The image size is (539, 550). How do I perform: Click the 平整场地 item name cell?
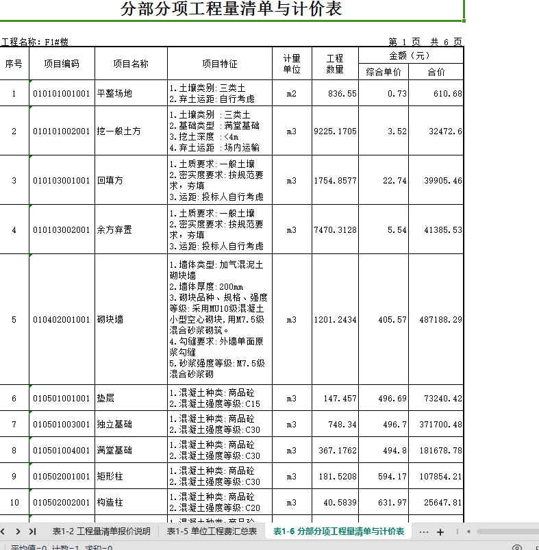coord(131,93)
